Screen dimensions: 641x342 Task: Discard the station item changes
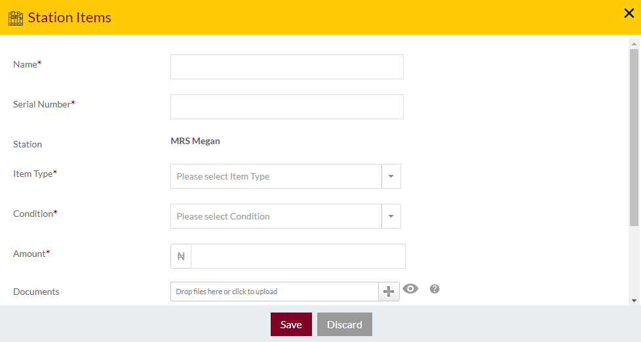345,324
